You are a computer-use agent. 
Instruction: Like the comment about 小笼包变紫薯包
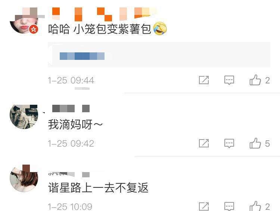255,80
